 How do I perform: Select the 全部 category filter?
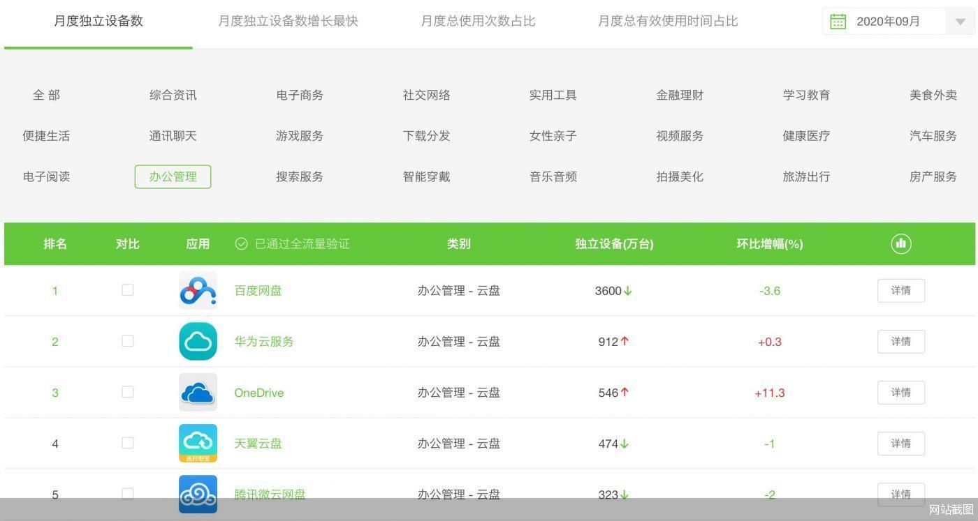46,95
